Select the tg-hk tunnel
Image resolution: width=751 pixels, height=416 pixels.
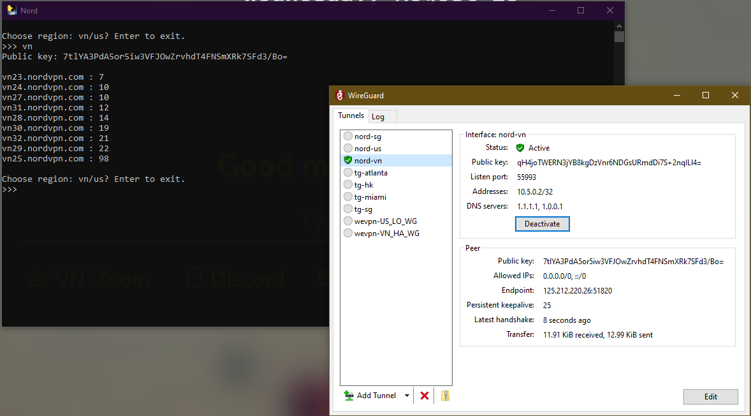(x=396, y=185)
